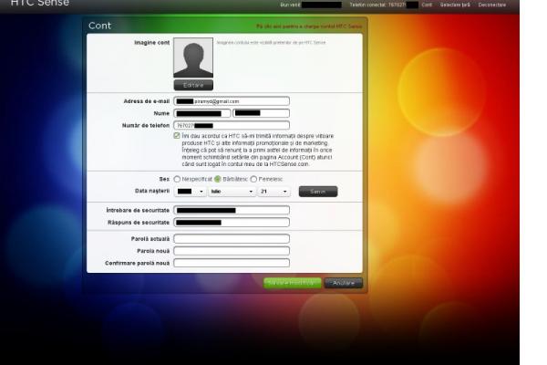Select the Nespecificat sex option

tap(177, 179)
